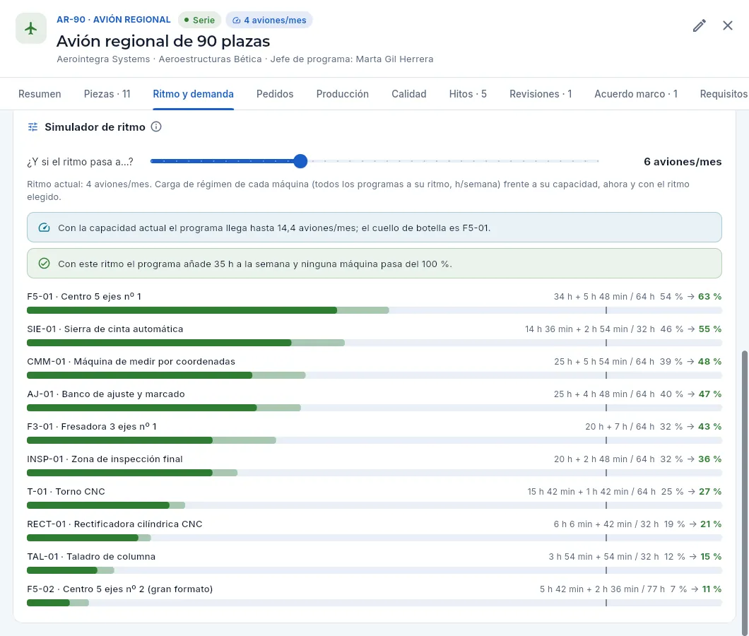Screen dimensions: 749x636
Task: Select the Producción tab
Action: point(343,94)
